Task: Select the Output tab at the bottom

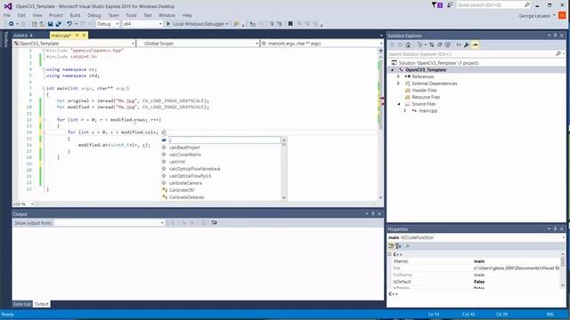Action: pos(42,304)
